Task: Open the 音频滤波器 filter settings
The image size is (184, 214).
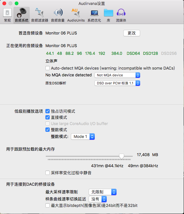Action: 40,15
